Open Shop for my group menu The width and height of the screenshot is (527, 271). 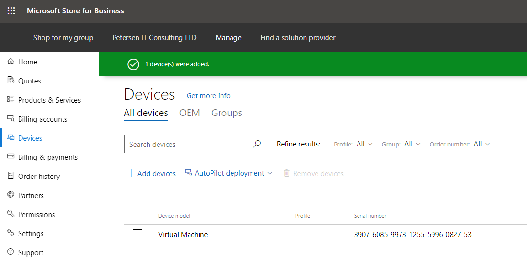pos(63,38)
